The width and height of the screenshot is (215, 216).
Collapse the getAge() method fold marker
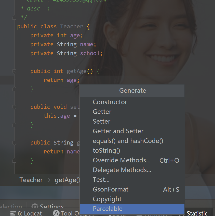[14, 71]
